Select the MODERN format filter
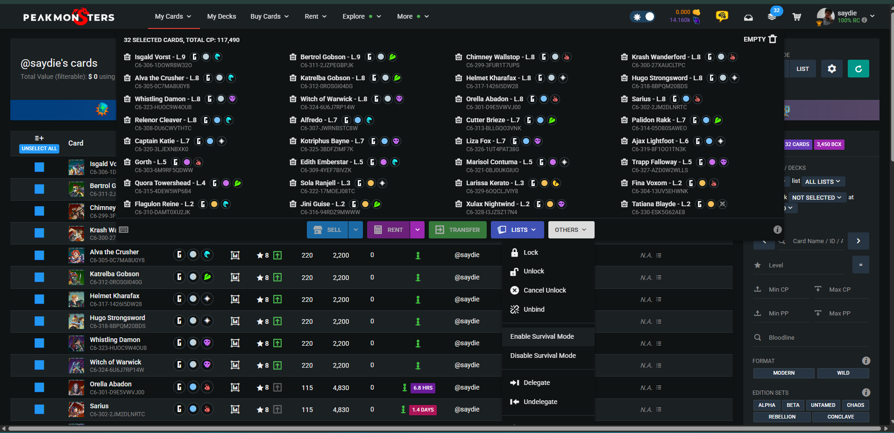This screenshot has height=433, width=894. (x=784, y=373)
